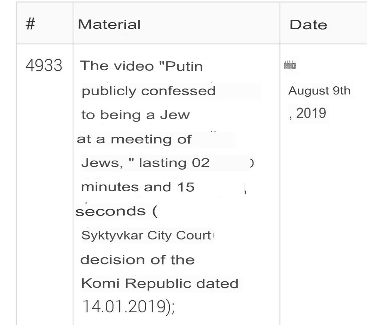Click the line 'minutes and 15'
The image size is (383, 325).
(138, 187)
